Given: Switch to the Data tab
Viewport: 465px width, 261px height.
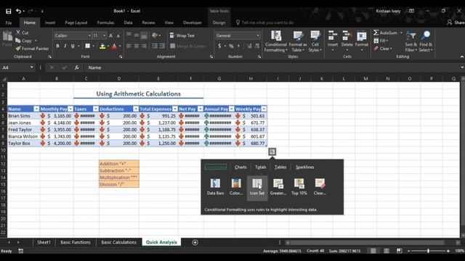Looking at the screenshot, I should click(x=128, y=22).
